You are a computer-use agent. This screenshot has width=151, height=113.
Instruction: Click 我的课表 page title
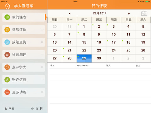pyautogui.click(x=99, y=6)
